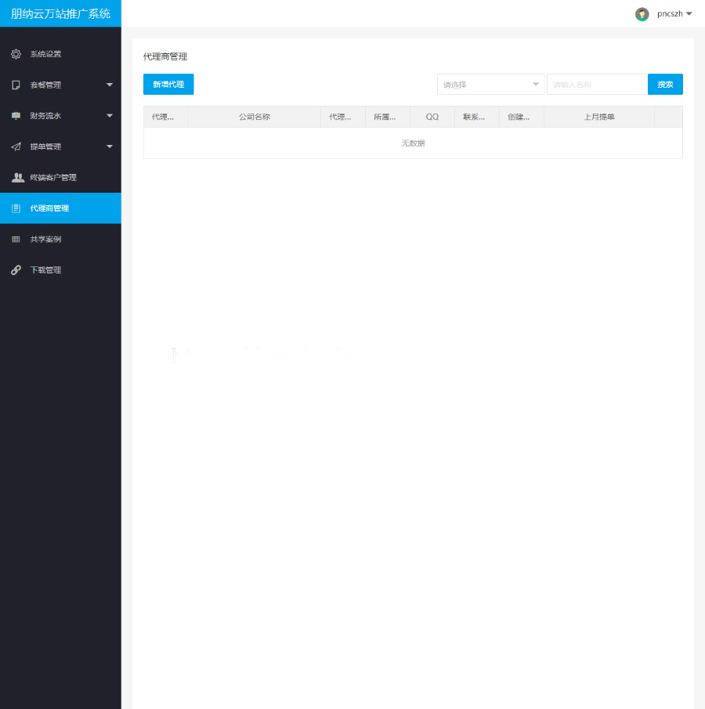
Task: Open the pncszh account dropdown
Action: coord(674,14)
